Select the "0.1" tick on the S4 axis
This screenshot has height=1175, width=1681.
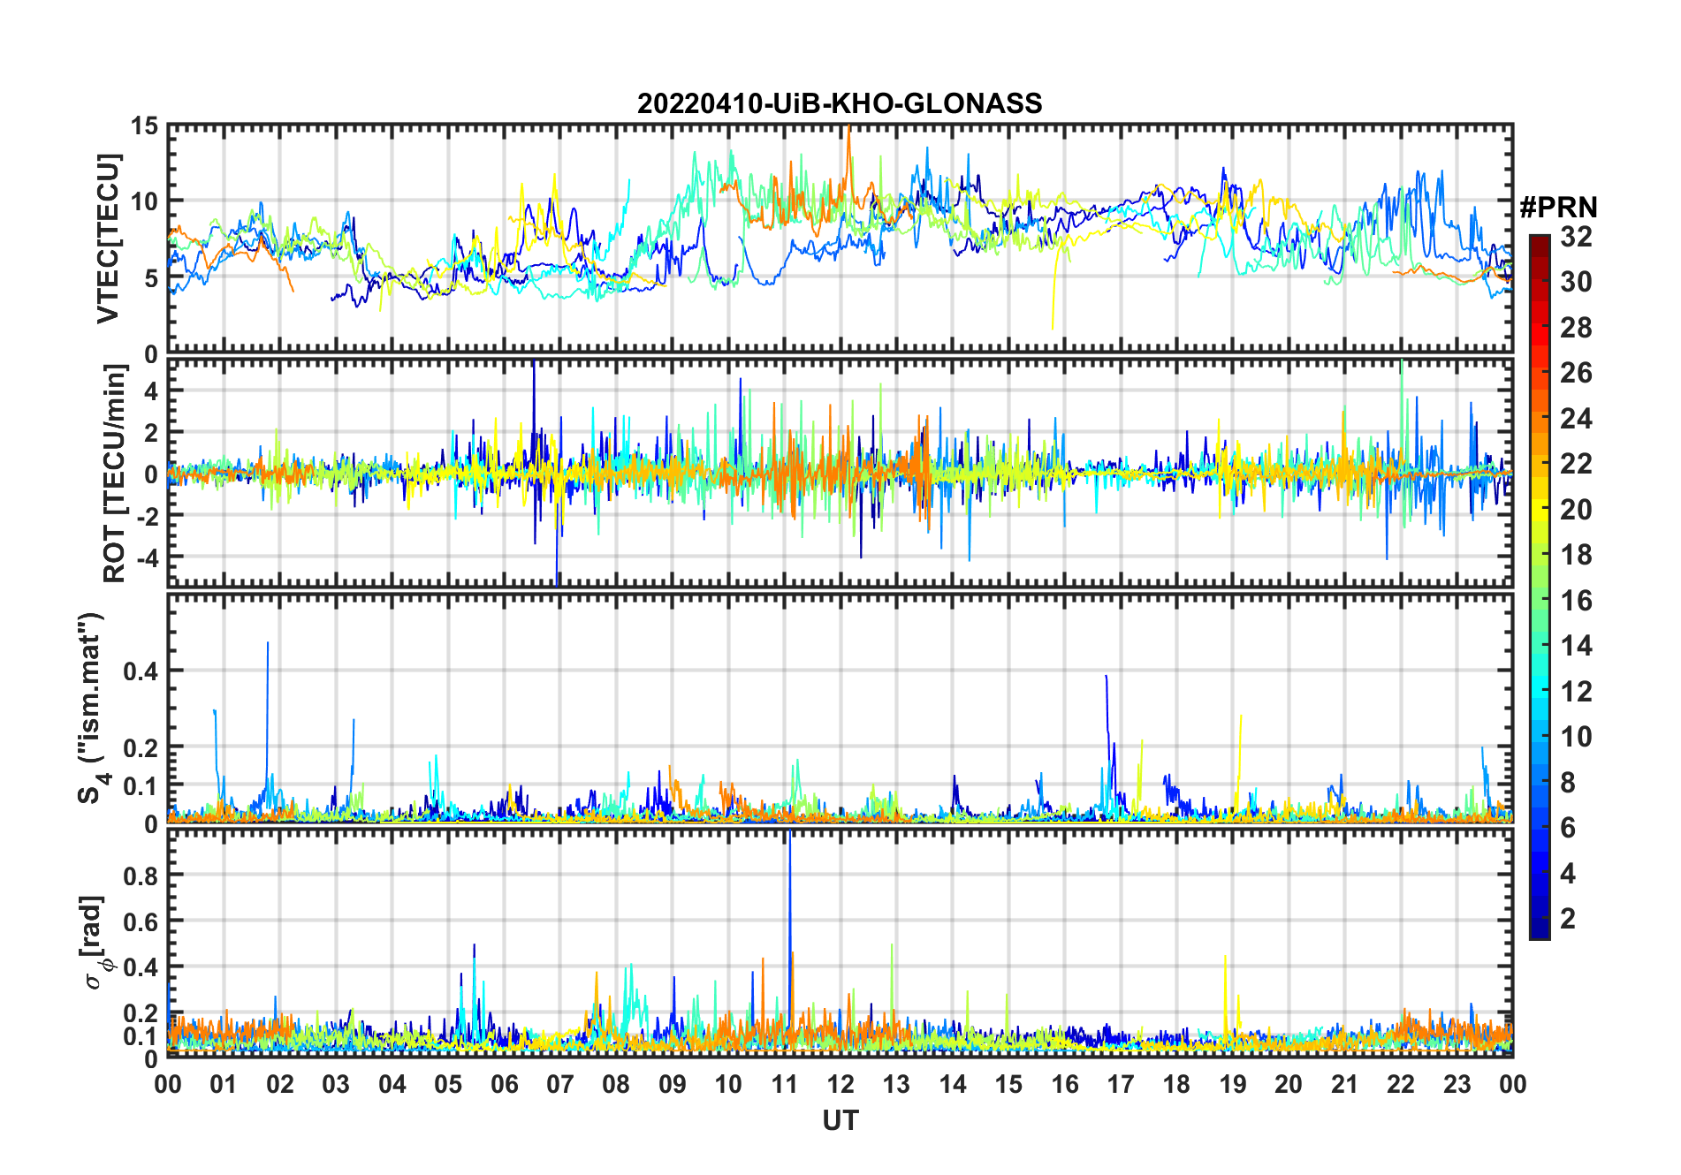click(x=141, y=785)
